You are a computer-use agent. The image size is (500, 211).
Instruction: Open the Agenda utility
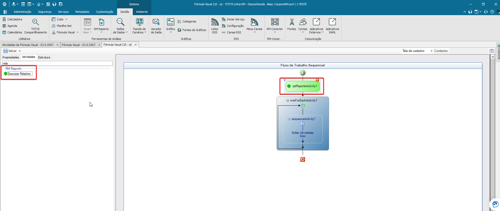coord(10,26)
